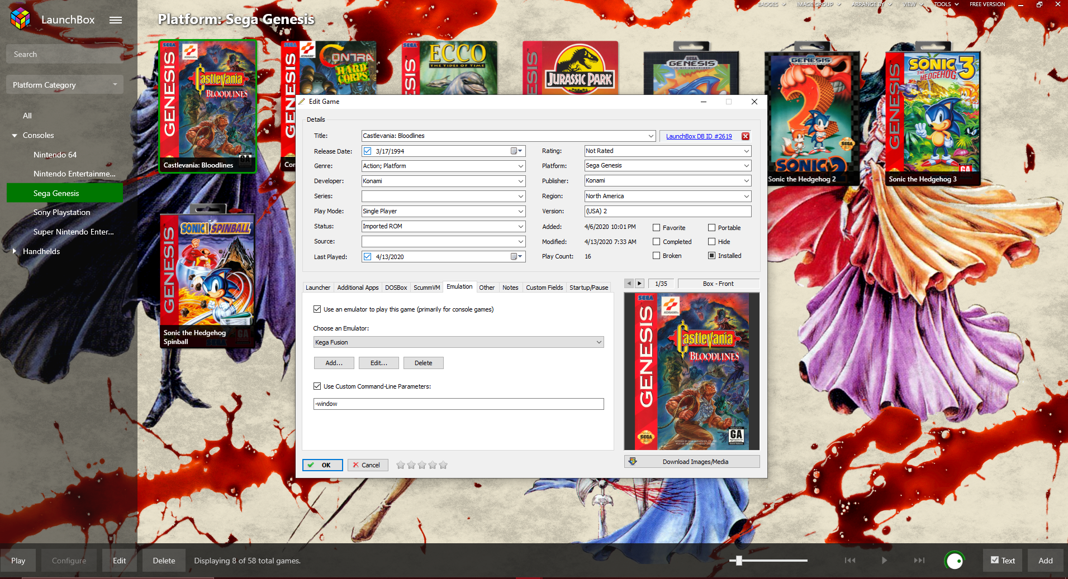The width and height of the screenshot is (1068, 579).
Task: Expand the Handhelds tree node
Action: (15, 251)
